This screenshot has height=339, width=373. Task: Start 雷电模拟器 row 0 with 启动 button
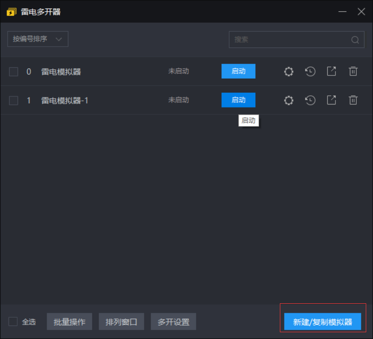point(238,71)
